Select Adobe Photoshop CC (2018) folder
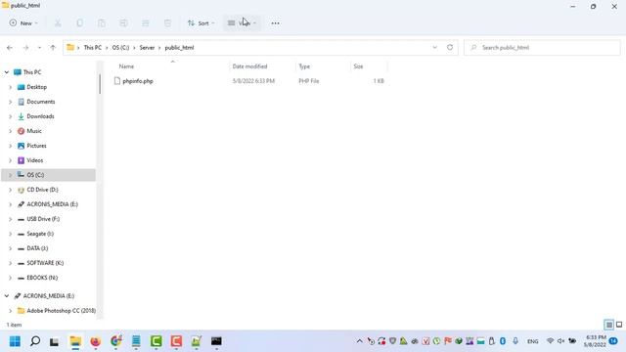 [61, 311]
